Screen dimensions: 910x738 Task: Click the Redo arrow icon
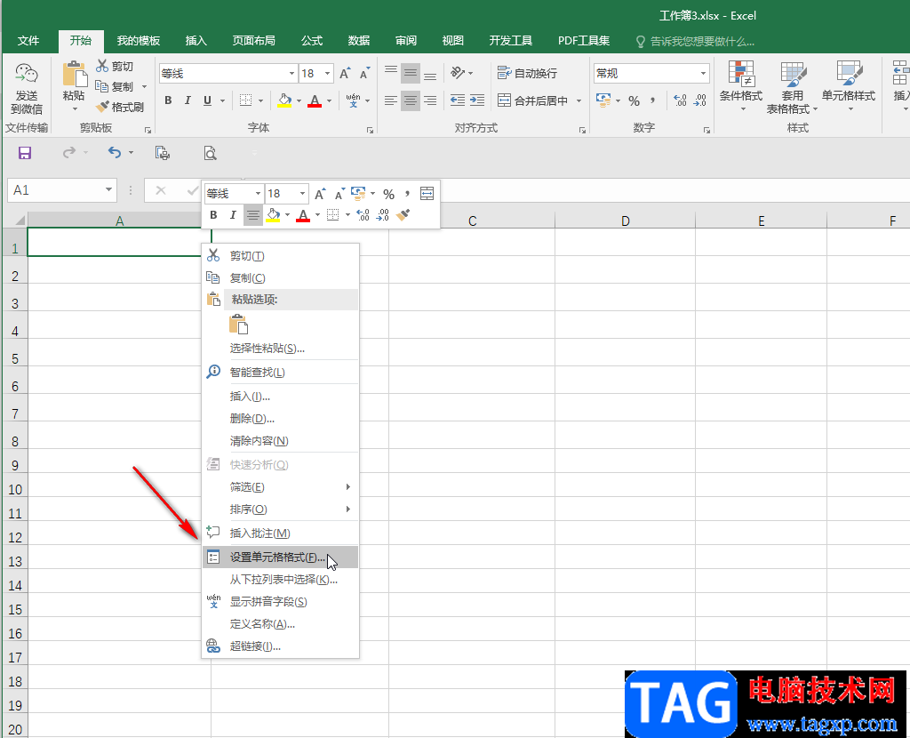coord(69,153)
